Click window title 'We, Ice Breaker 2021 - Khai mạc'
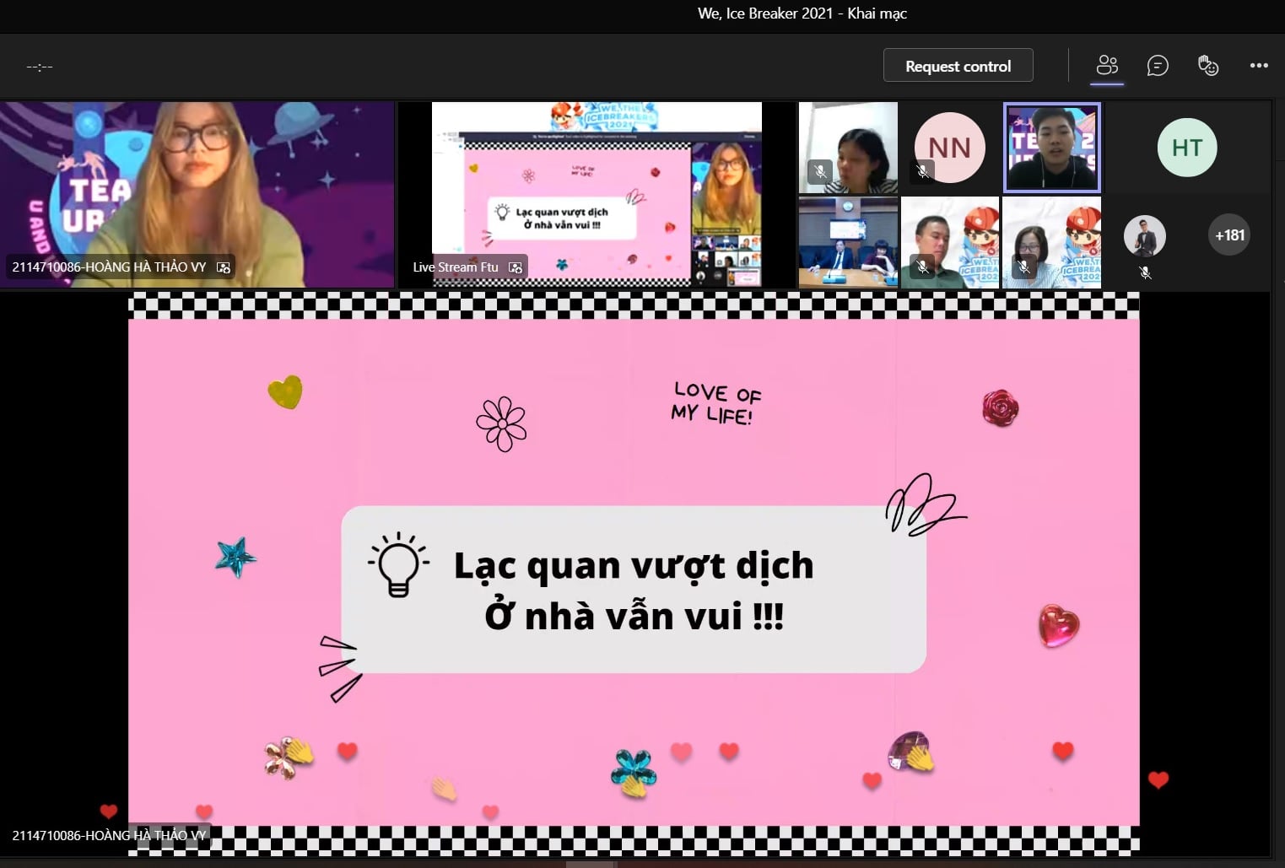The image size is (1285, 868). click(x=802, y=13)
